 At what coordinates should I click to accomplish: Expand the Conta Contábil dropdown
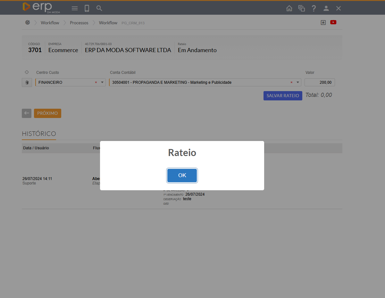(x=298, y=82)
